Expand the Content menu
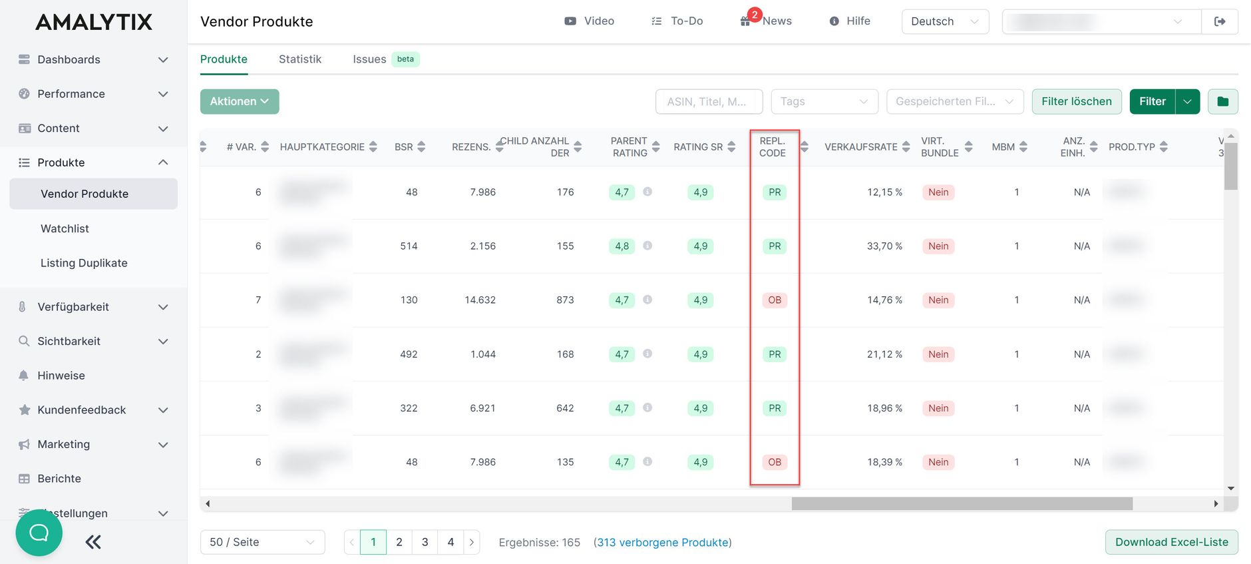The image size is (1251, 564). click(x=163, y=129)
